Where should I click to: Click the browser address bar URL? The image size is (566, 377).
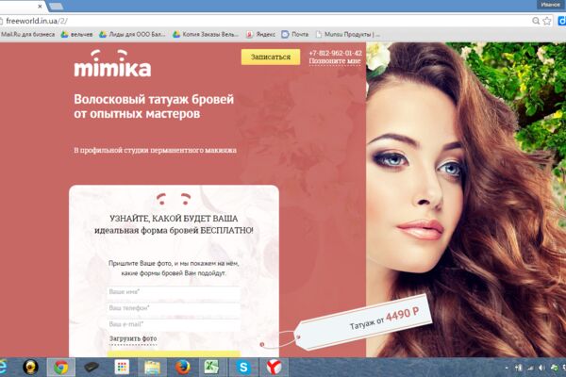(37, 21)
